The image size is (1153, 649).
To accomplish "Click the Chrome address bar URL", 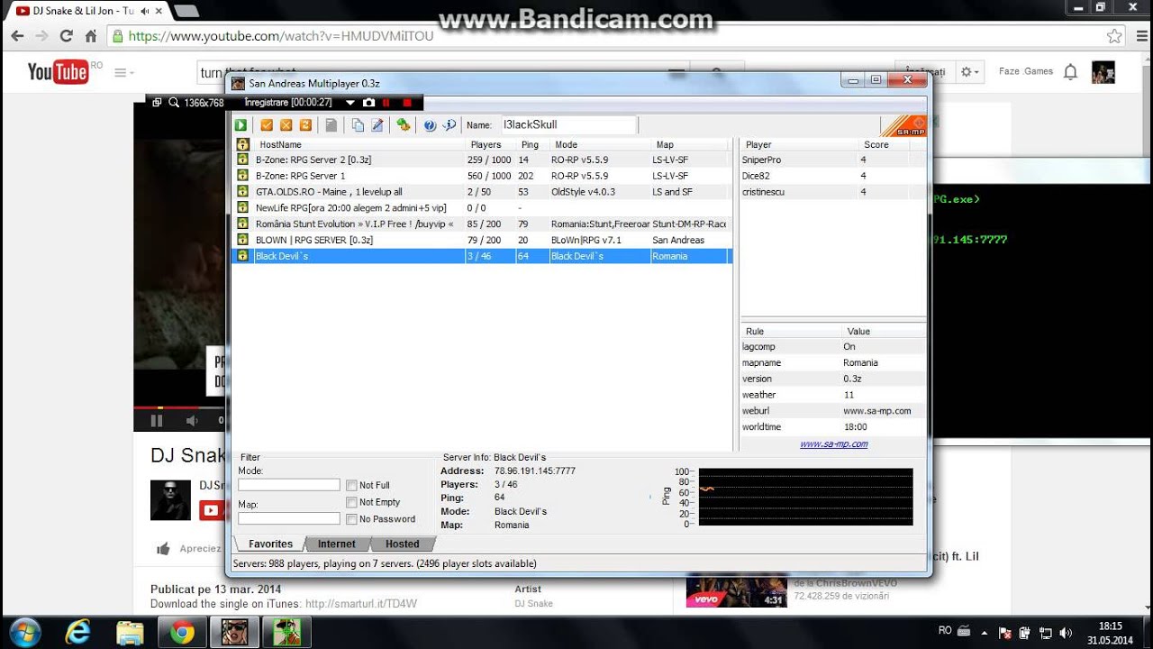I will pos(281,36).
